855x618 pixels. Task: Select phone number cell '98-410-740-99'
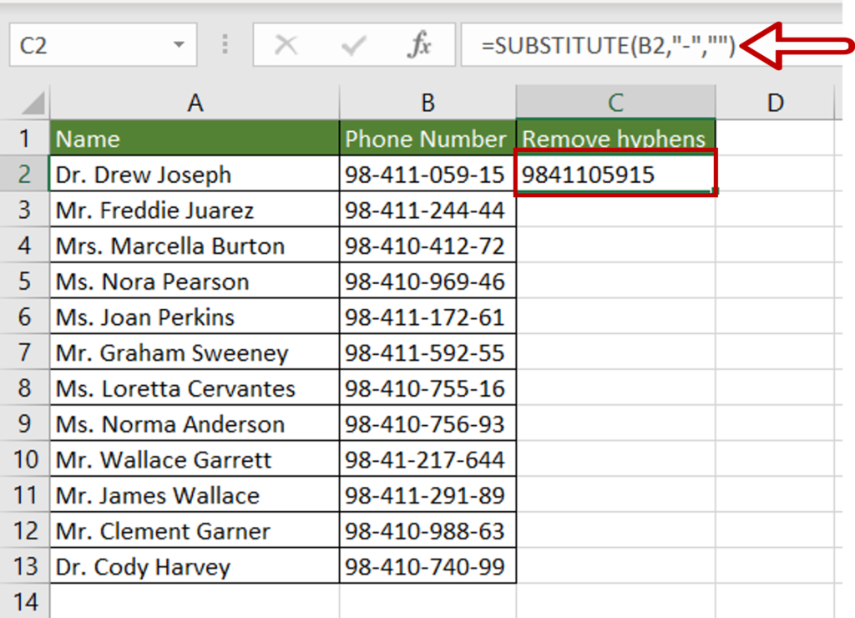(427, 566)
